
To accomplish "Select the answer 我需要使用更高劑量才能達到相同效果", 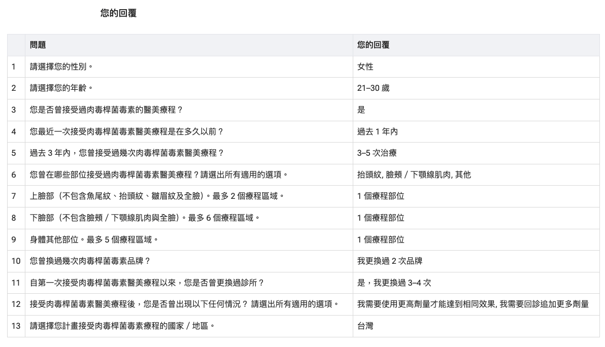I will (426, 304).
